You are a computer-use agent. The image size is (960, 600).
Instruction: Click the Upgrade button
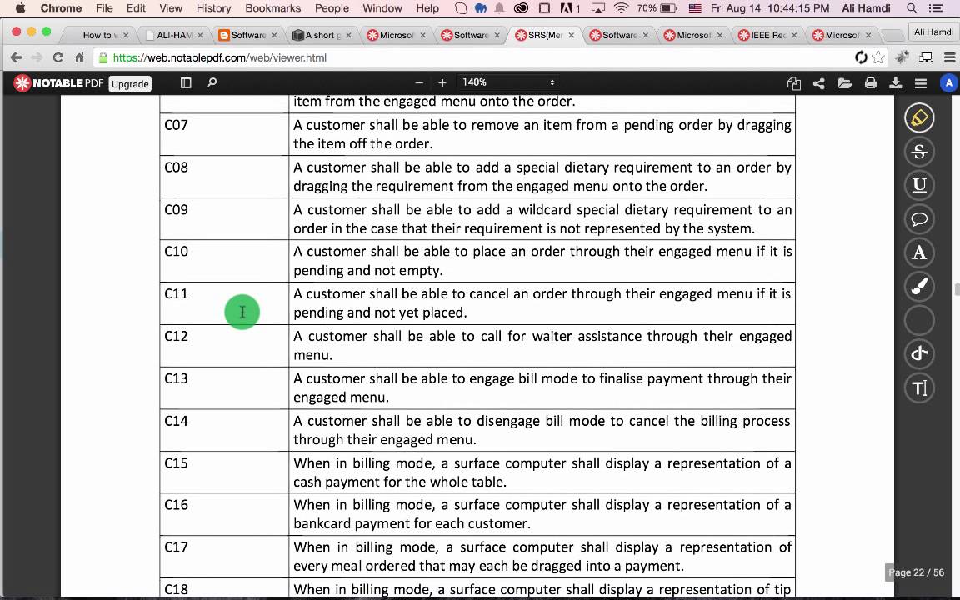tap(130, 84)
